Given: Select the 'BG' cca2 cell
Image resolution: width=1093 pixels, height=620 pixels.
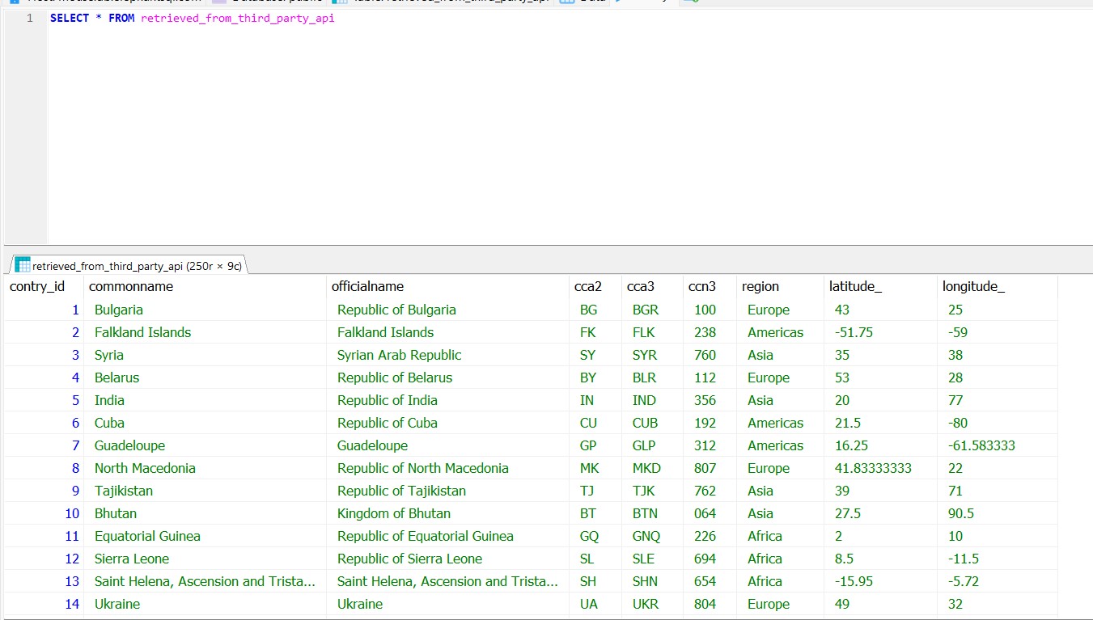Looking at the screenshot, I should [595, 310].
